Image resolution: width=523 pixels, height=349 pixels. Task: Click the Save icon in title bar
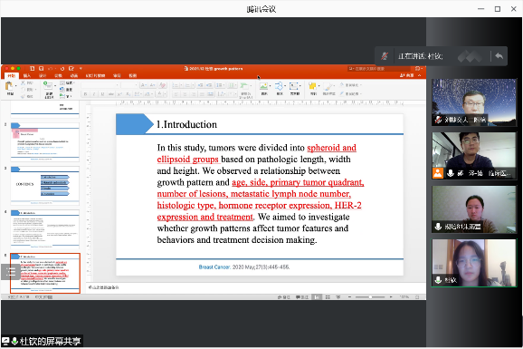point(41,69)
